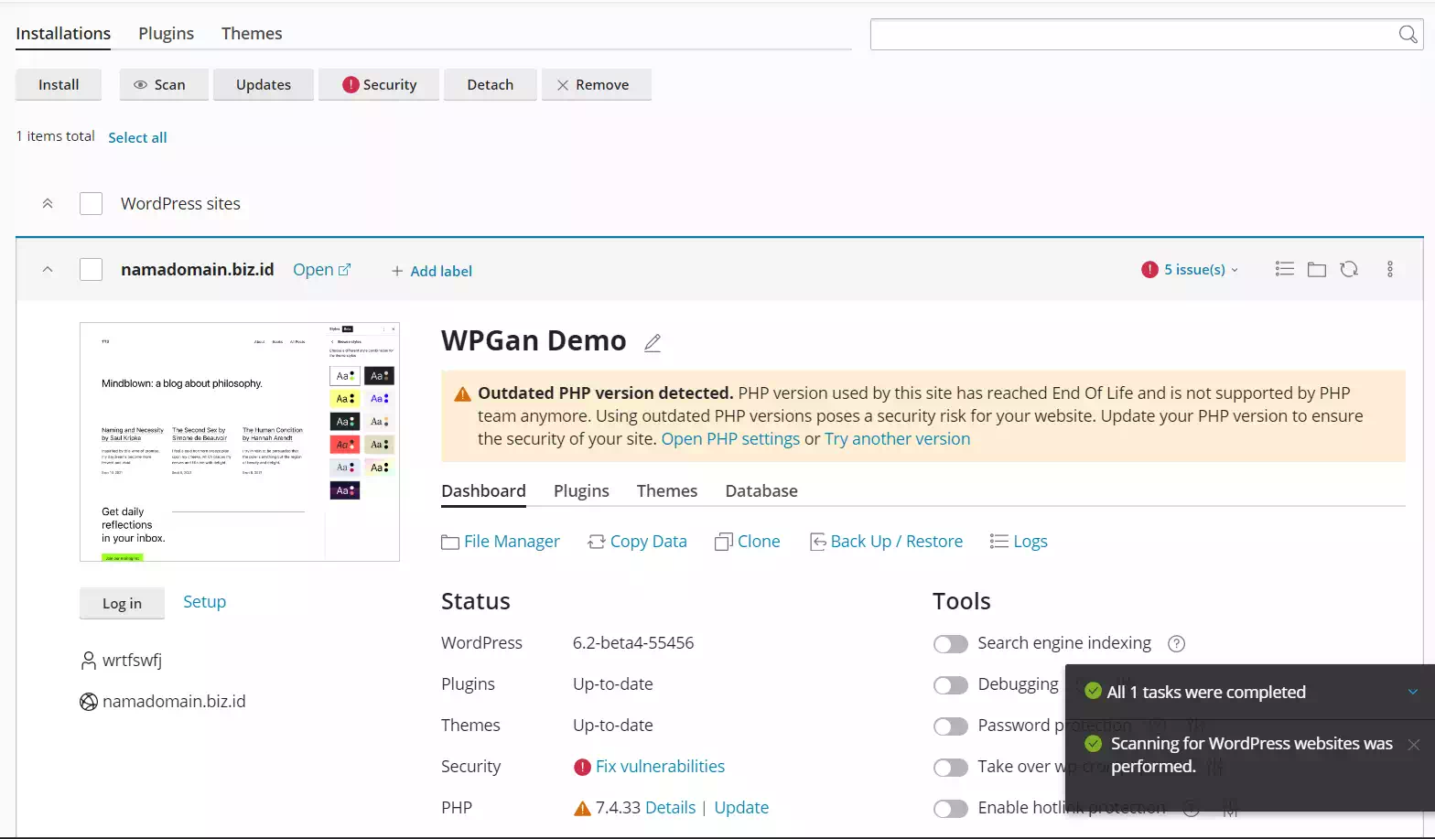Open Back Up / Restore

click(886, 542)
